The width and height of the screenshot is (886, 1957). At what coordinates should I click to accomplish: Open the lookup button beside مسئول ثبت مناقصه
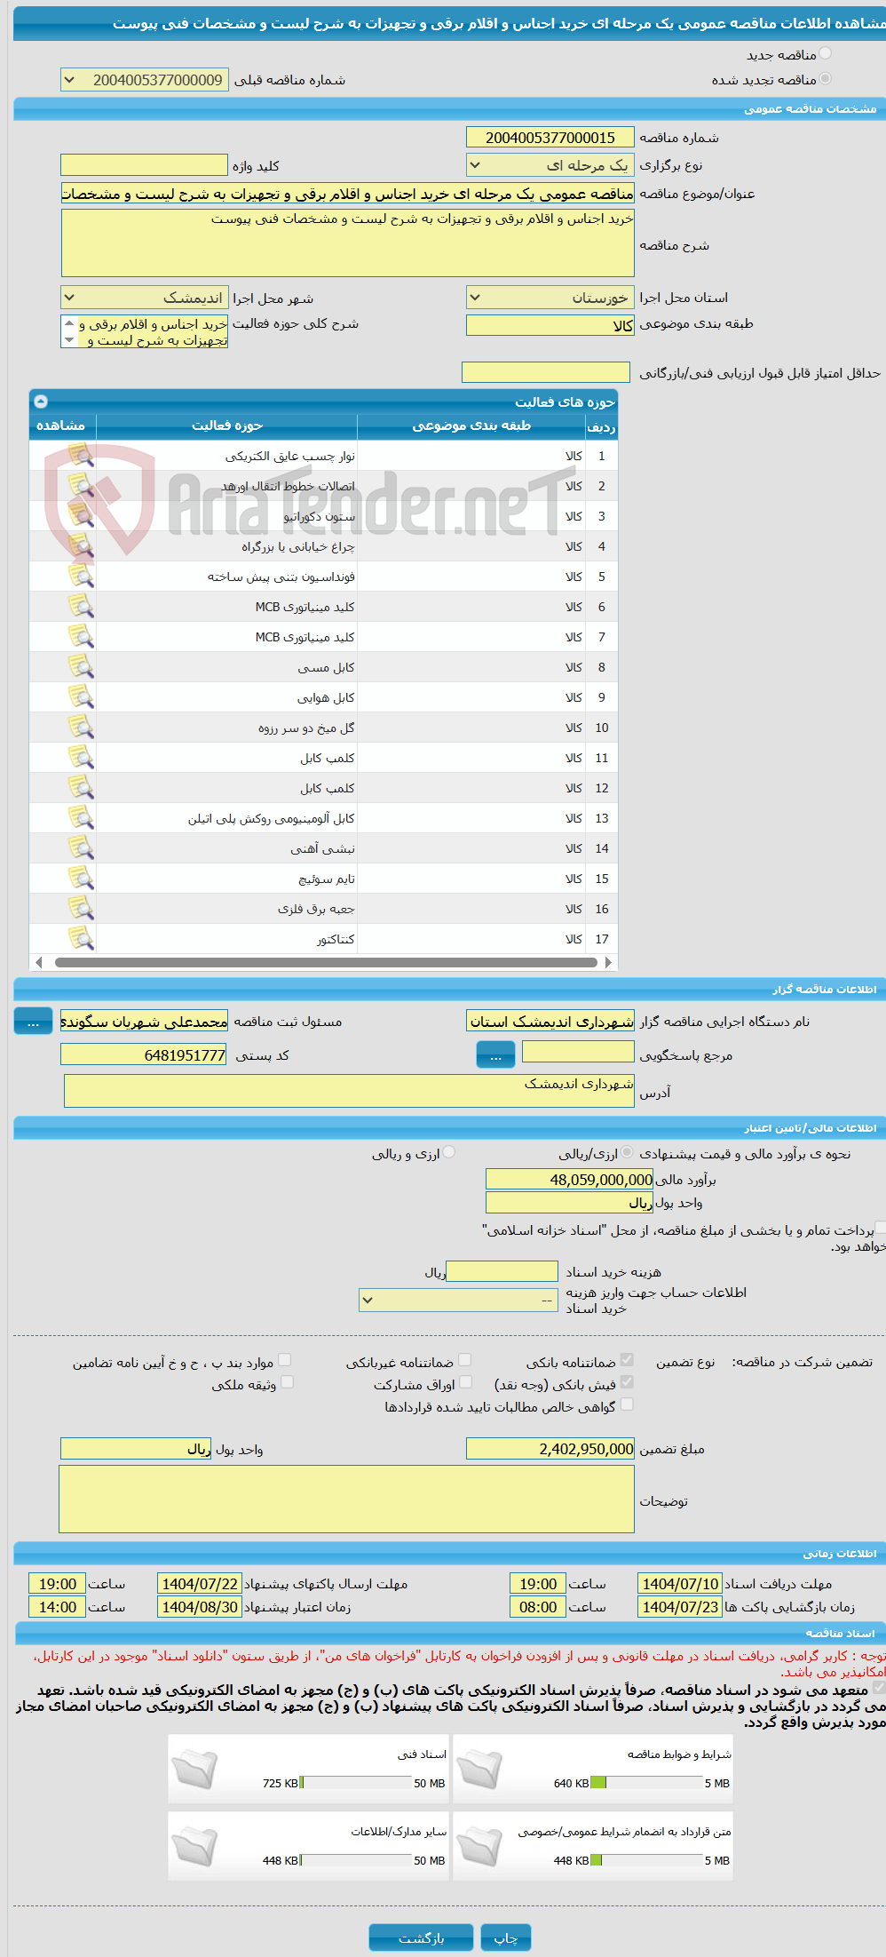pyautogui.click(x=33, y=1022)
